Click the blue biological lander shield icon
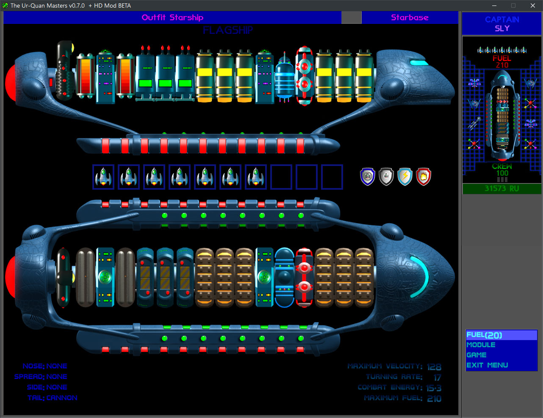 (x=368, y=177)
